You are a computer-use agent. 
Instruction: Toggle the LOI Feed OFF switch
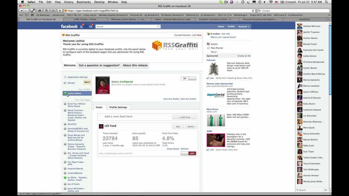[188, 154]
